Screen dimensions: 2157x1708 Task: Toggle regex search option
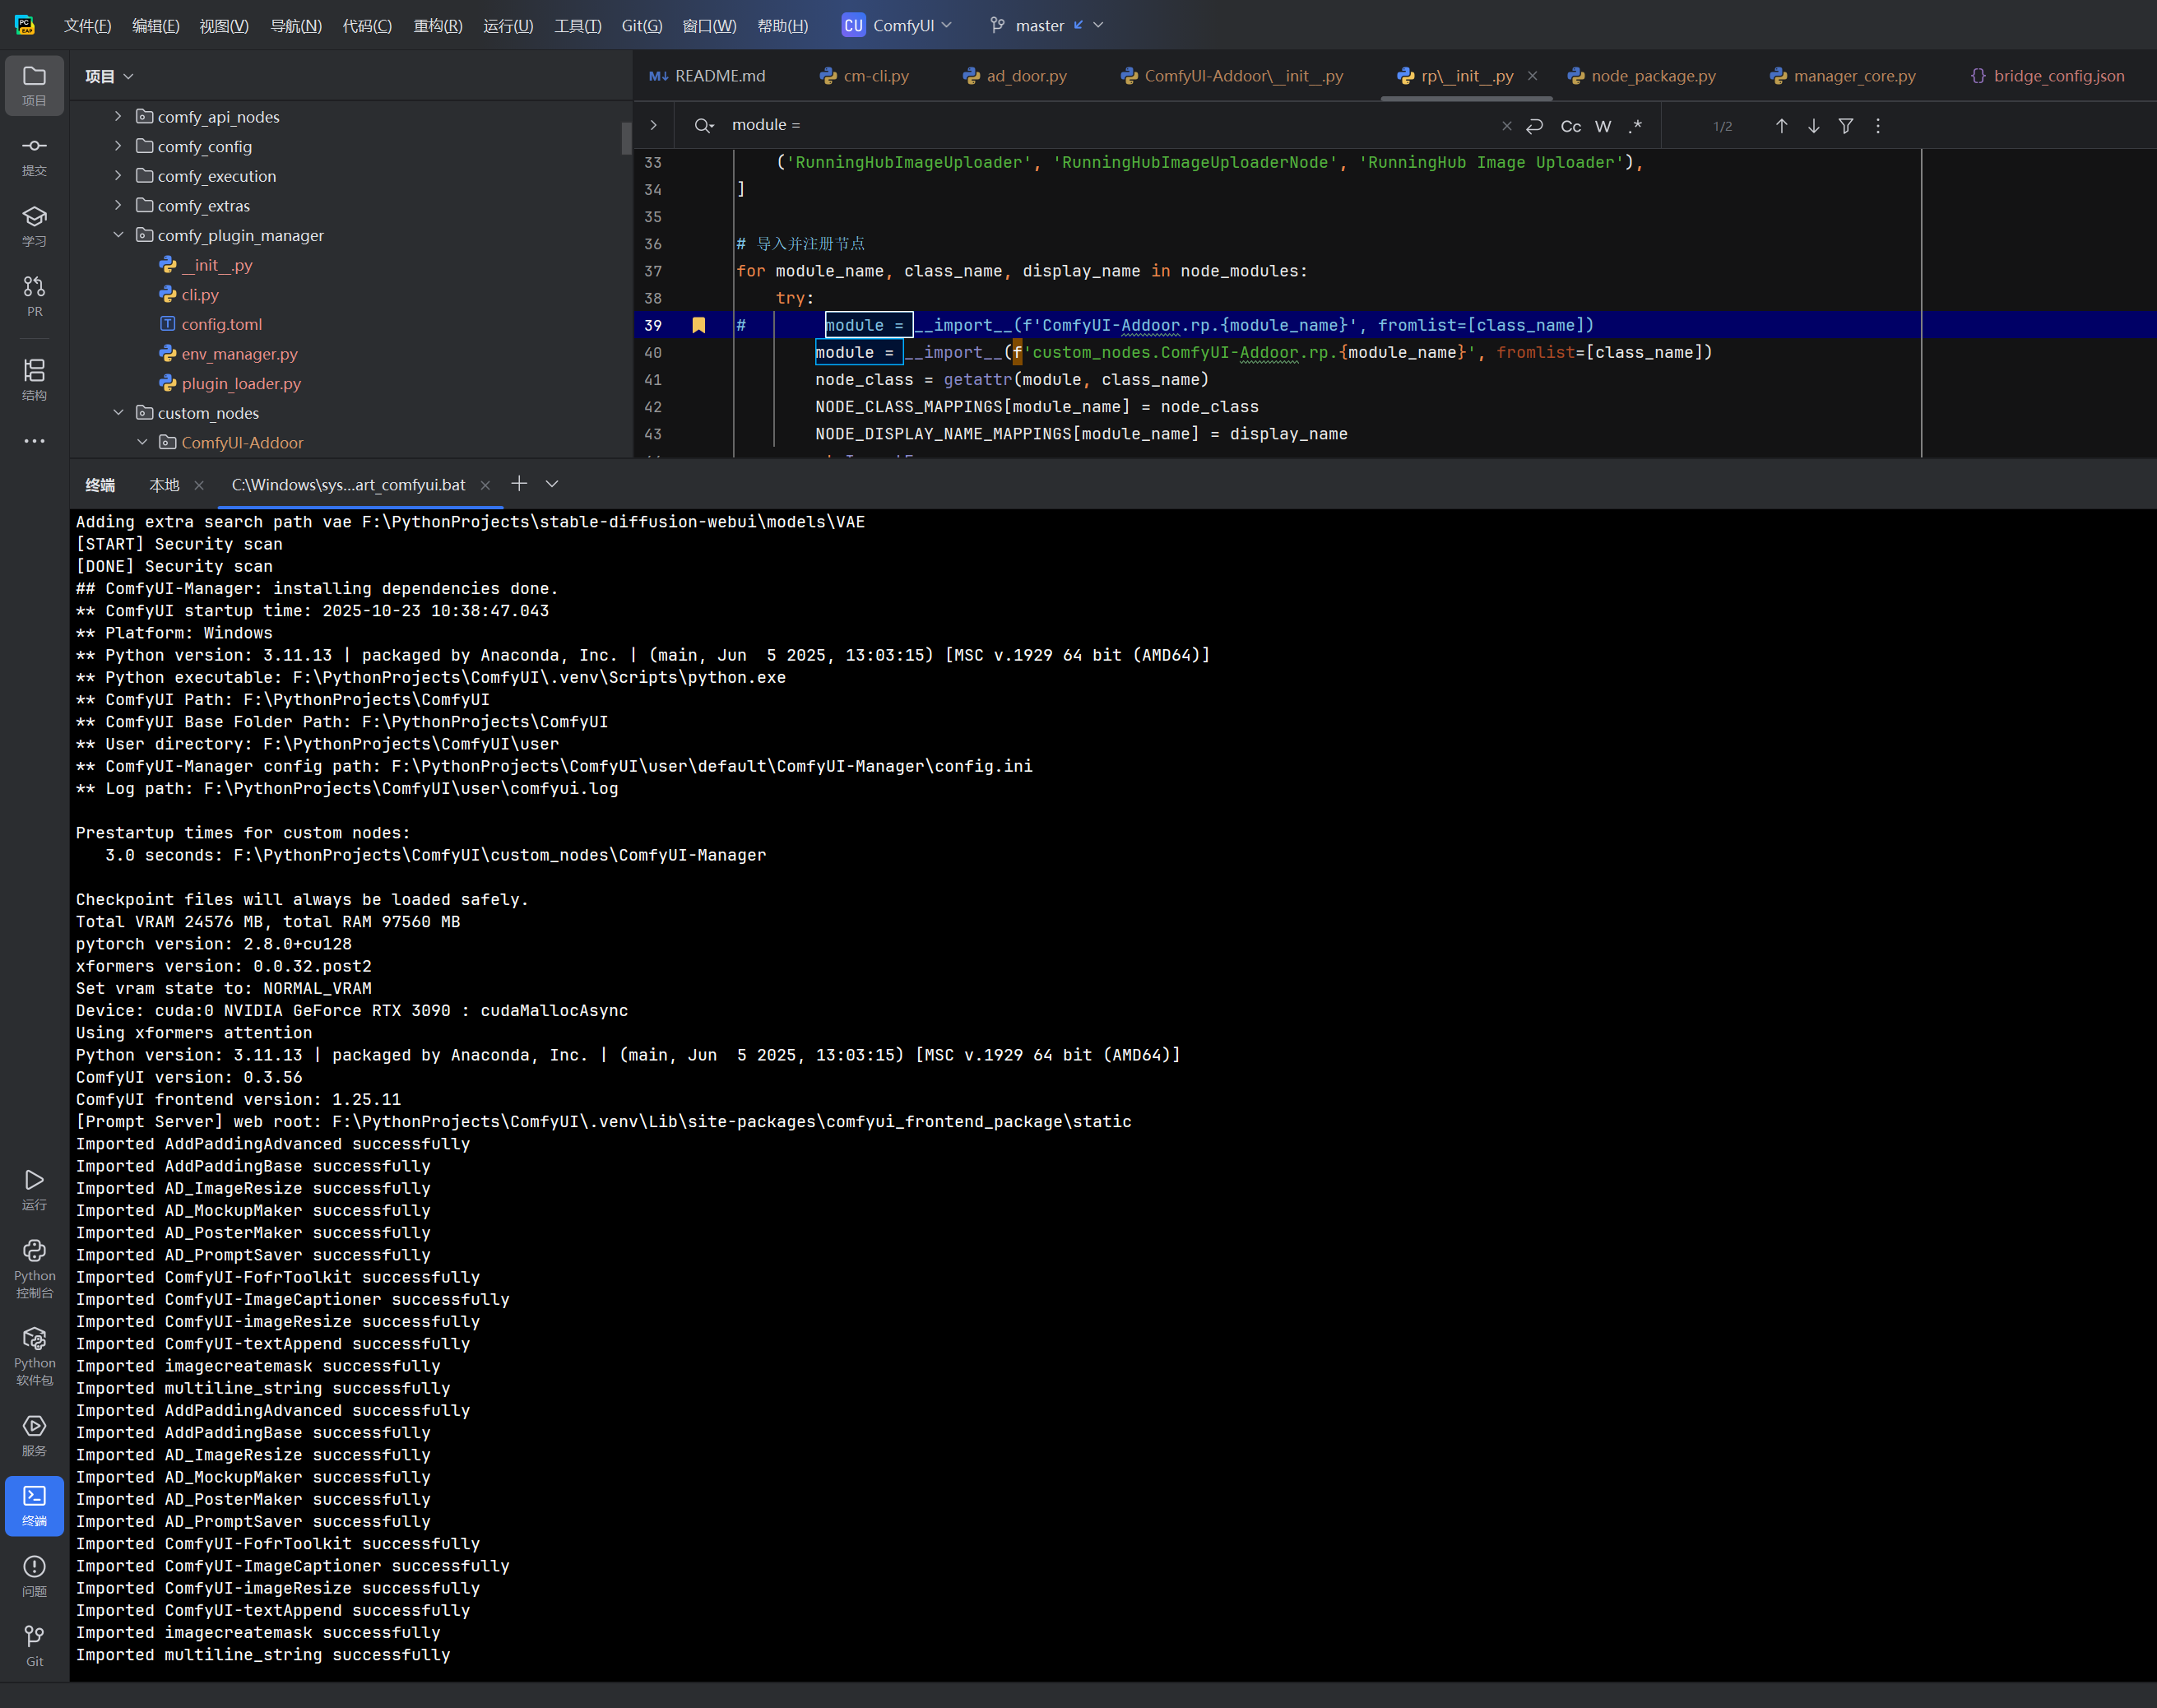tap(1635, 126)
